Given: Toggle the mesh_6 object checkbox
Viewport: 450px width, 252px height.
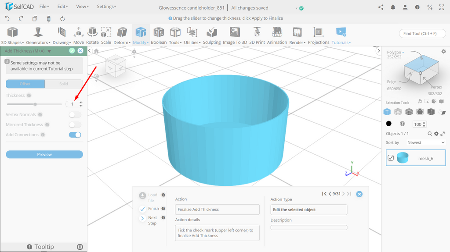Looking at the screenshot, I should 391,158.
